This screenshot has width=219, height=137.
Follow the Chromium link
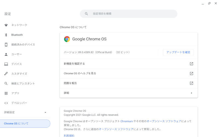126,121
